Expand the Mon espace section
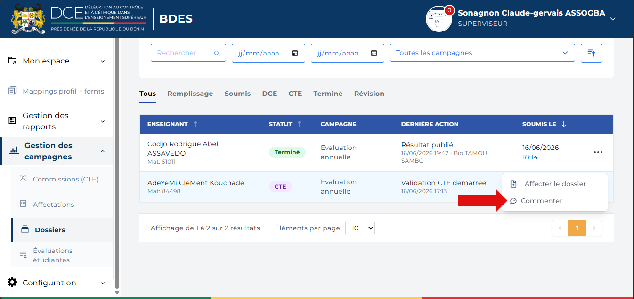634x299 pixels. click(103, 61)
